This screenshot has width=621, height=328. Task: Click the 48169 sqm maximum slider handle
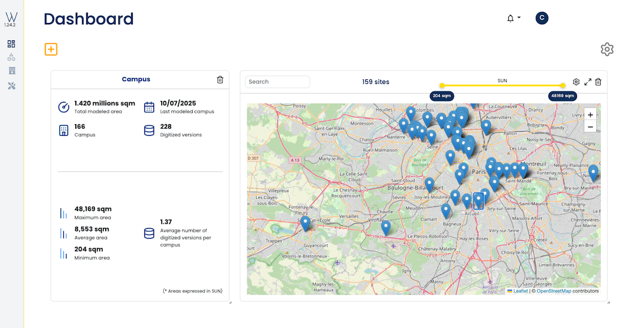click(x=563, y=86)
